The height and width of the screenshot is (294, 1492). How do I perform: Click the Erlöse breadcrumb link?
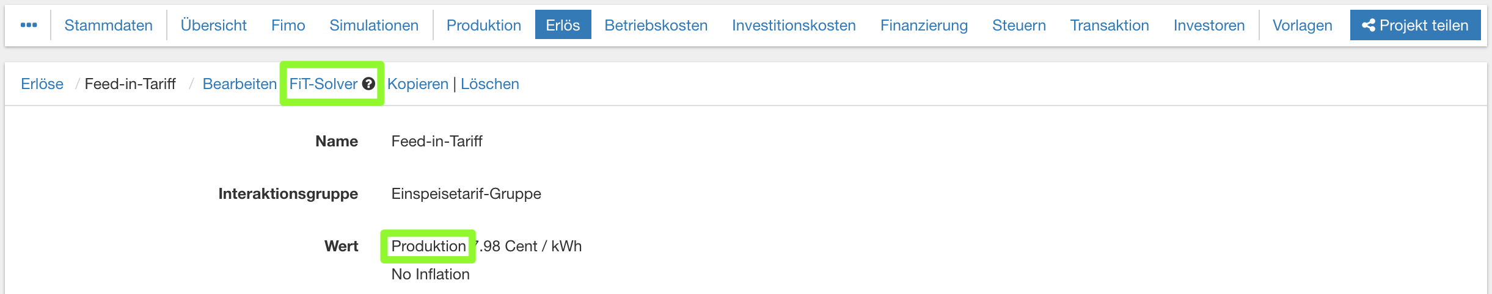pyautogui.click(x=42, y=84)
